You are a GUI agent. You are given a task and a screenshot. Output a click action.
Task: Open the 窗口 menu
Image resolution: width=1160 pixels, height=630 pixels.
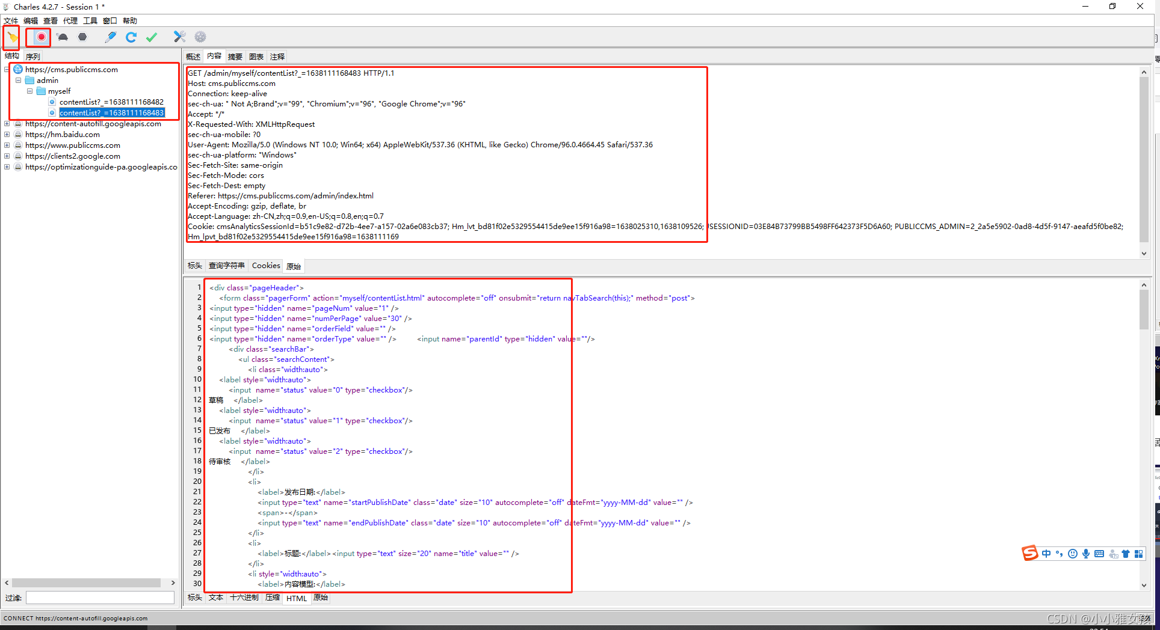(x=110, y=21)
